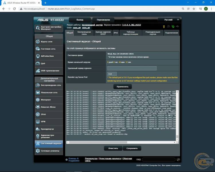The width and height of the screenshot is (215, 172).
Task: Switch to Таблица маршрутизации tab
Action: pos(131,33)
